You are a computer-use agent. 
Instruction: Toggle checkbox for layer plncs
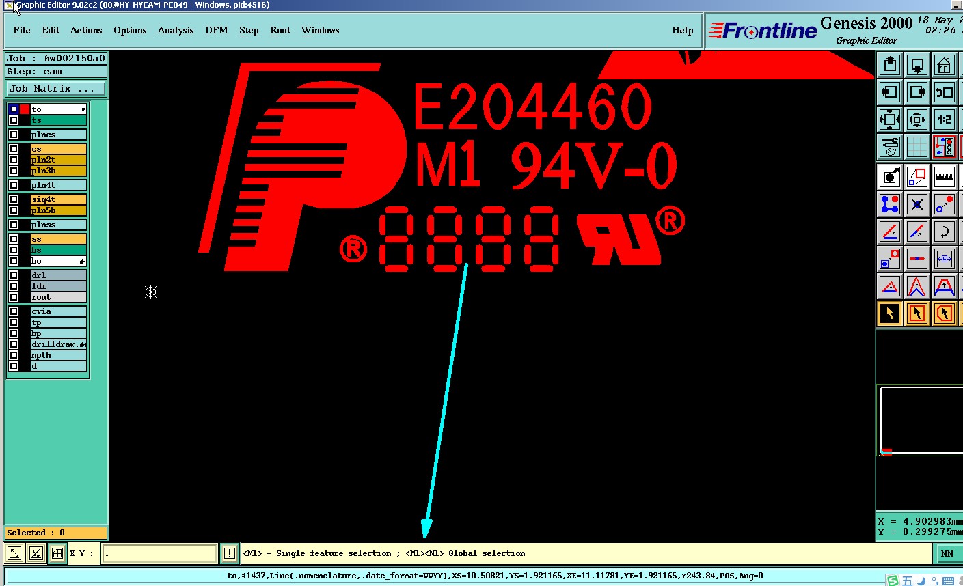(x=14, y=135)
